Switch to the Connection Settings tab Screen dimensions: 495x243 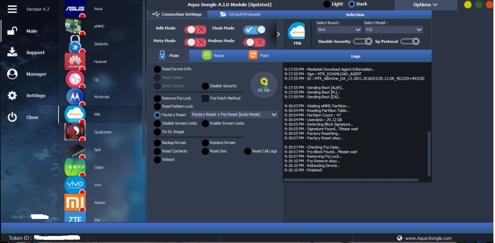[x=177, y=14]
